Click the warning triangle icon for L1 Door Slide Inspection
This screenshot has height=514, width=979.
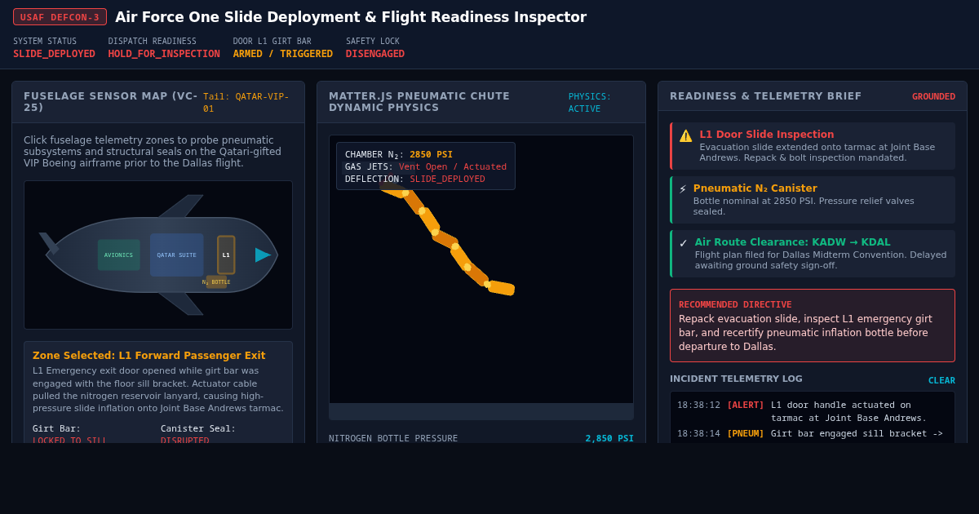685,135
